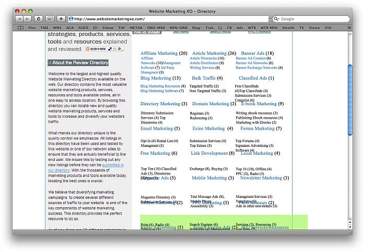Open the Blog Marketing Software subcategory

[x=160, y=91]
